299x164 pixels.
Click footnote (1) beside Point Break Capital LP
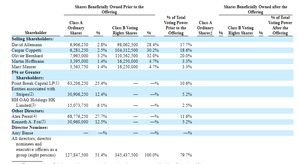click(x=57, y=83)
